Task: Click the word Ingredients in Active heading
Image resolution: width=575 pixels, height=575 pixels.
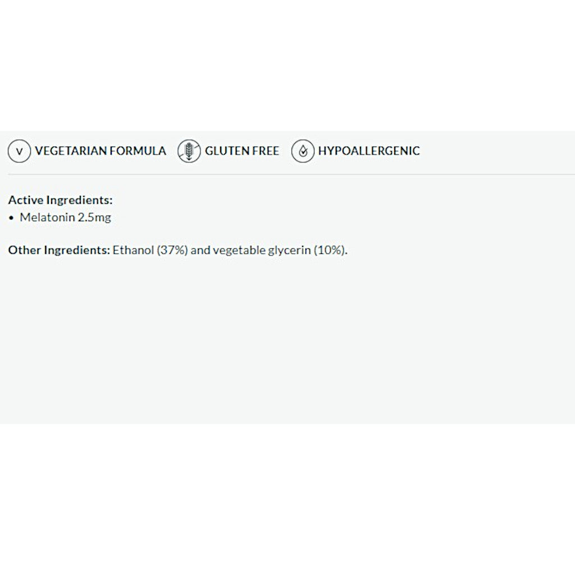Action: pos(79,200)
